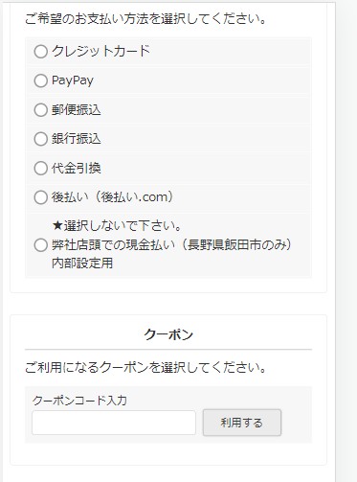357x482 pixels.
Task: Click the クレジットカード label text
Action: (x=100, y=51)
